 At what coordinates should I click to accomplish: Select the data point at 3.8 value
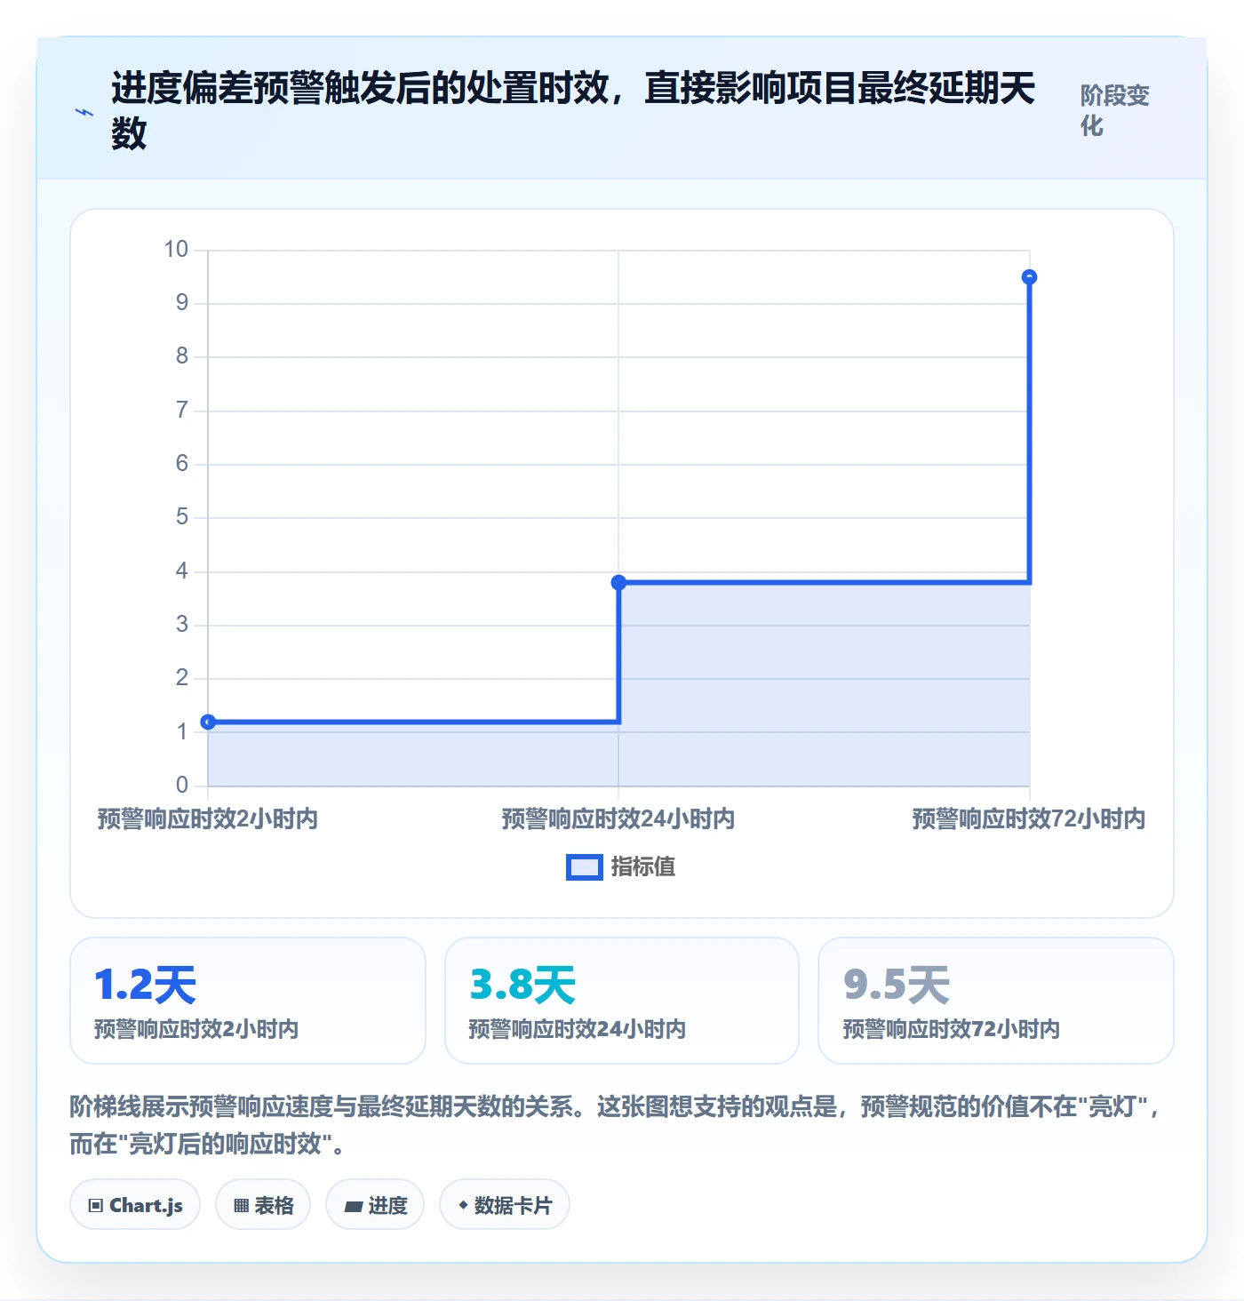point(618,583)
